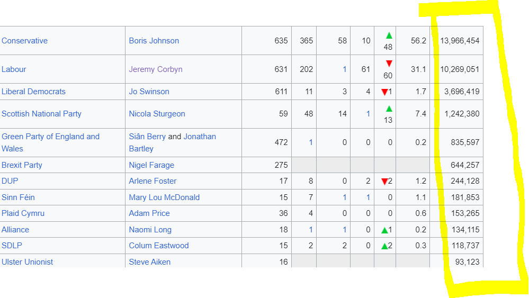Click the blue 1 in Sinn Féin lost column
This screenshot has width=529, height=298.
click(x=368, y=197)
